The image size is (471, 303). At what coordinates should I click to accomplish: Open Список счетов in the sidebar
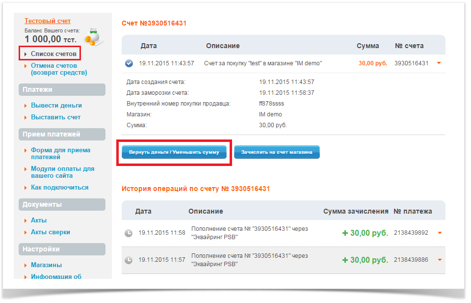[53, 54]
